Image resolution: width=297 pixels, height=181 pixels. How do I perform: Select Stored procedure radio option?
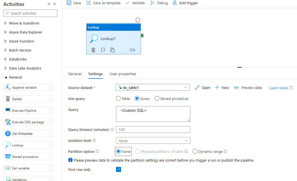click(157, 99)
